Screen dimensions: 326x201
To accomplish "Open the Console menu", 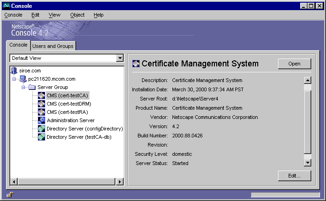I will [x=13, y=15].
